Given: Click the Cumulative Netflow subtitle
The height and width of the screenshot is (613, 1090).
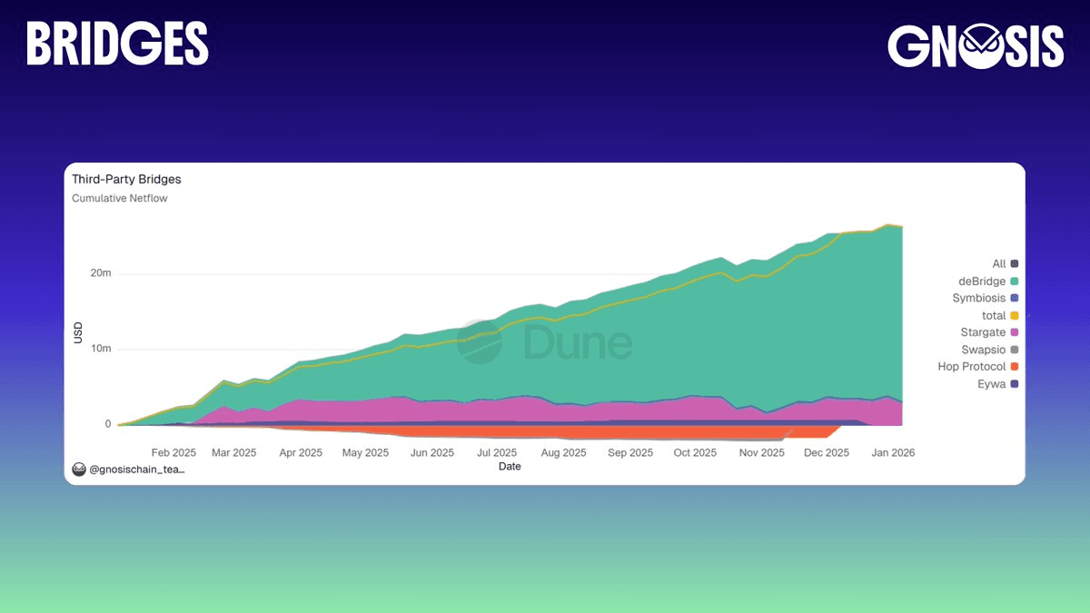Looking at the screenshot, I should tap(120, 198).
